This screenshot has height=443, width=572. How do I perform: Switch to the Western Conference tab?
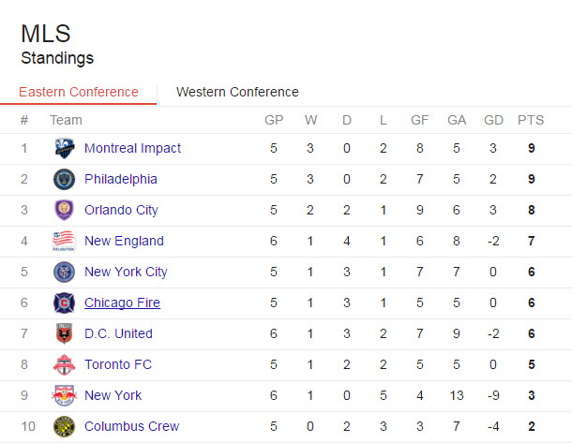pos(237,92)
